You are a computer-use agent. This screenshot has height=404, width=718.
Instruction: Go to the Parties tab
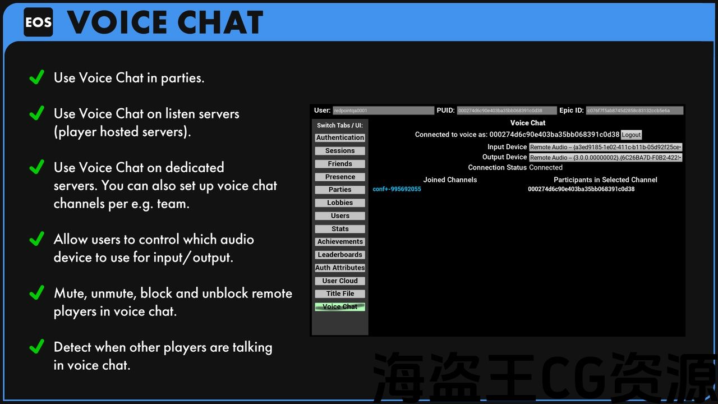(340, 190)
